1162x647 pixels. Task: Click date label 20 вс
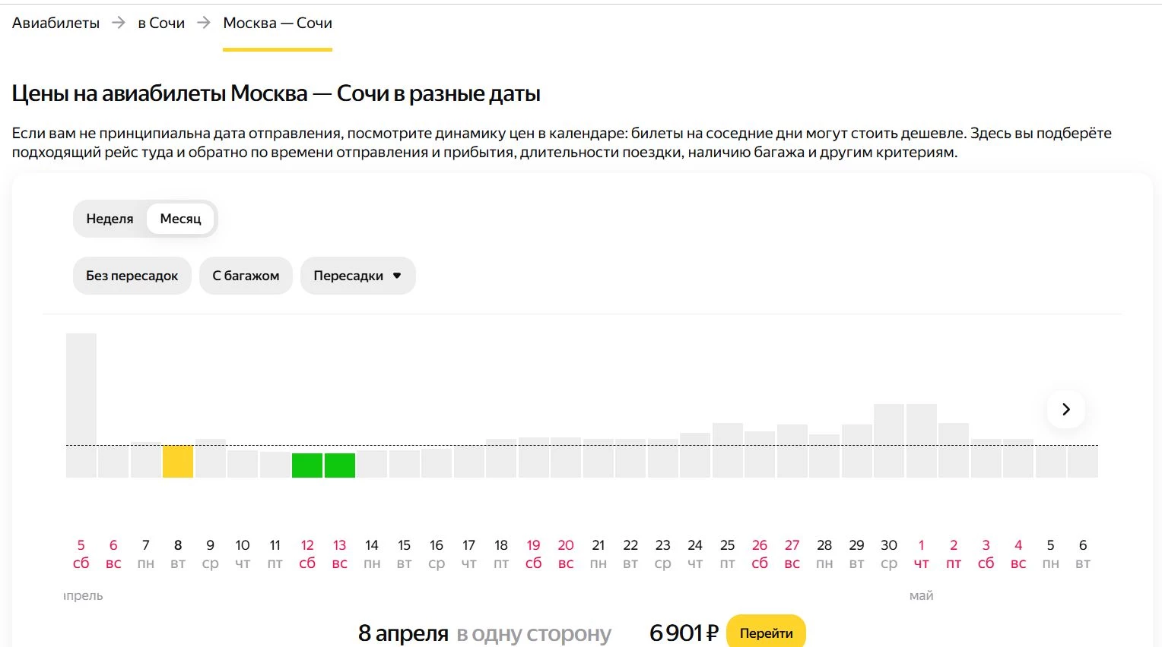coord(566,554)
